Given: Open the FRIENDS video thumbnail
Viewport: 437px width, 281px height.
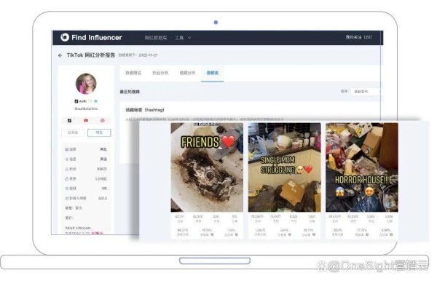Looking at the screenshot, I should (x=207, y=167).
